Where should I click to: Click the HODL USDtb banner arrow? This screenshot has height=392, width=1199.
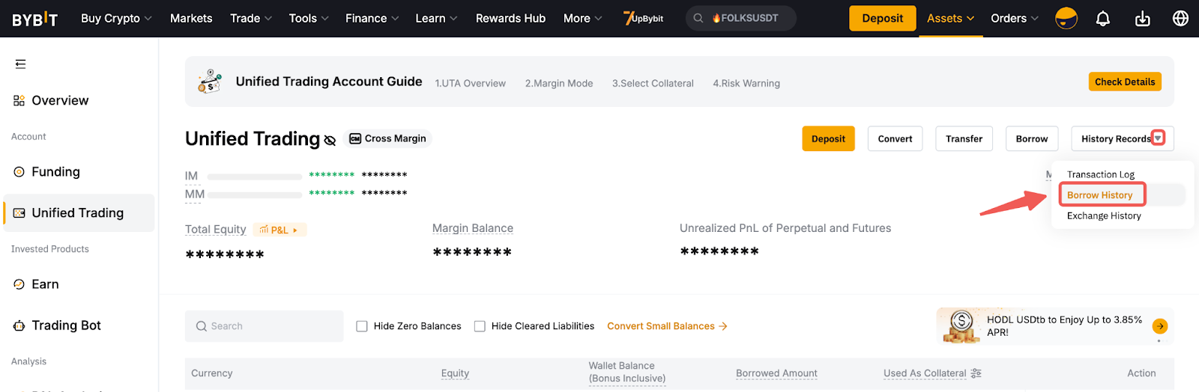tap(1159, 326)
